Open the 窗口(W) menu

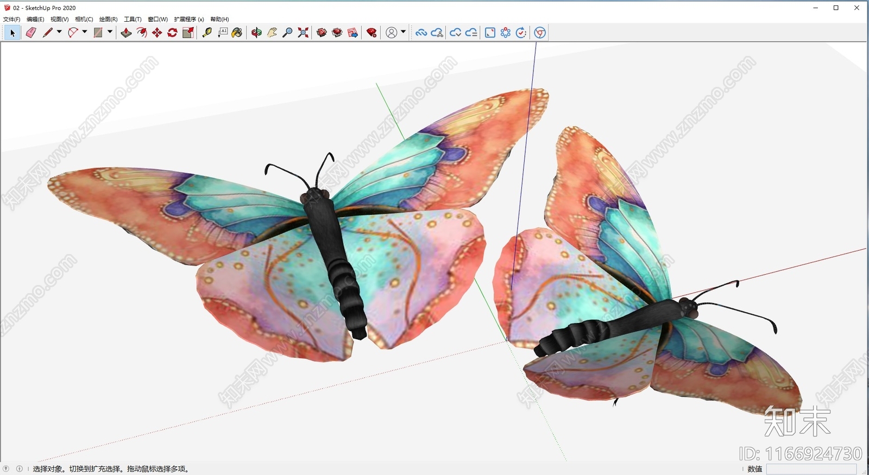click(x=158, y=19)
